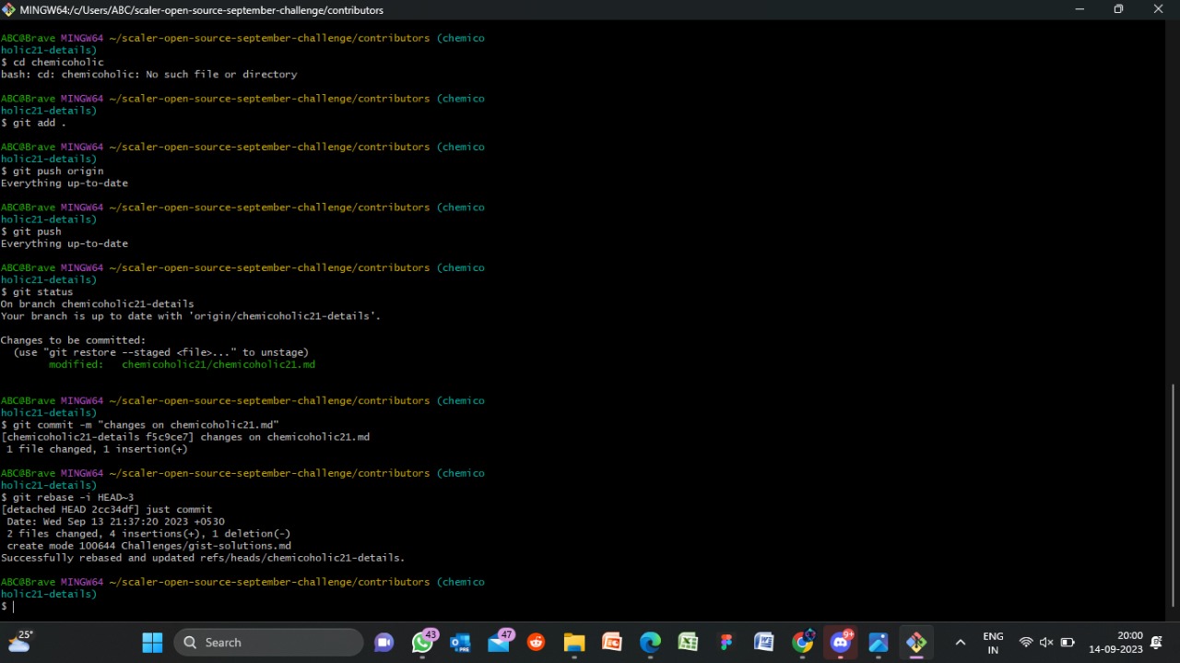Open WhatsApp from the taskbar

pos(422,642)
